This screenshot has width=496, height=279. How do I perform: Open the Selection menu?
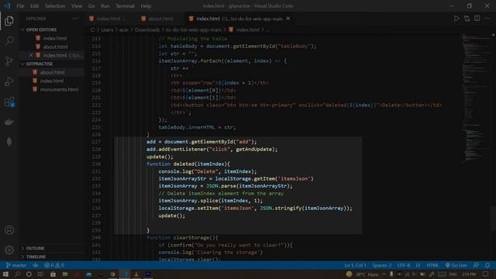(55, 6)
